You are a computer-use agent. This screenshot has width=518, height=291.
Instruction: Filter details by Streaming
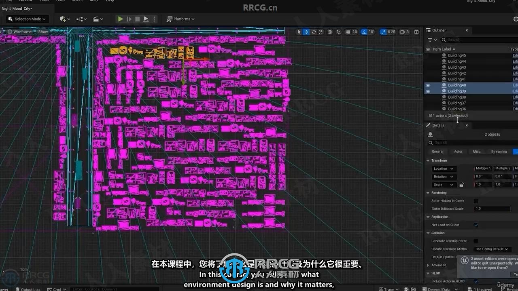[499, 152]
